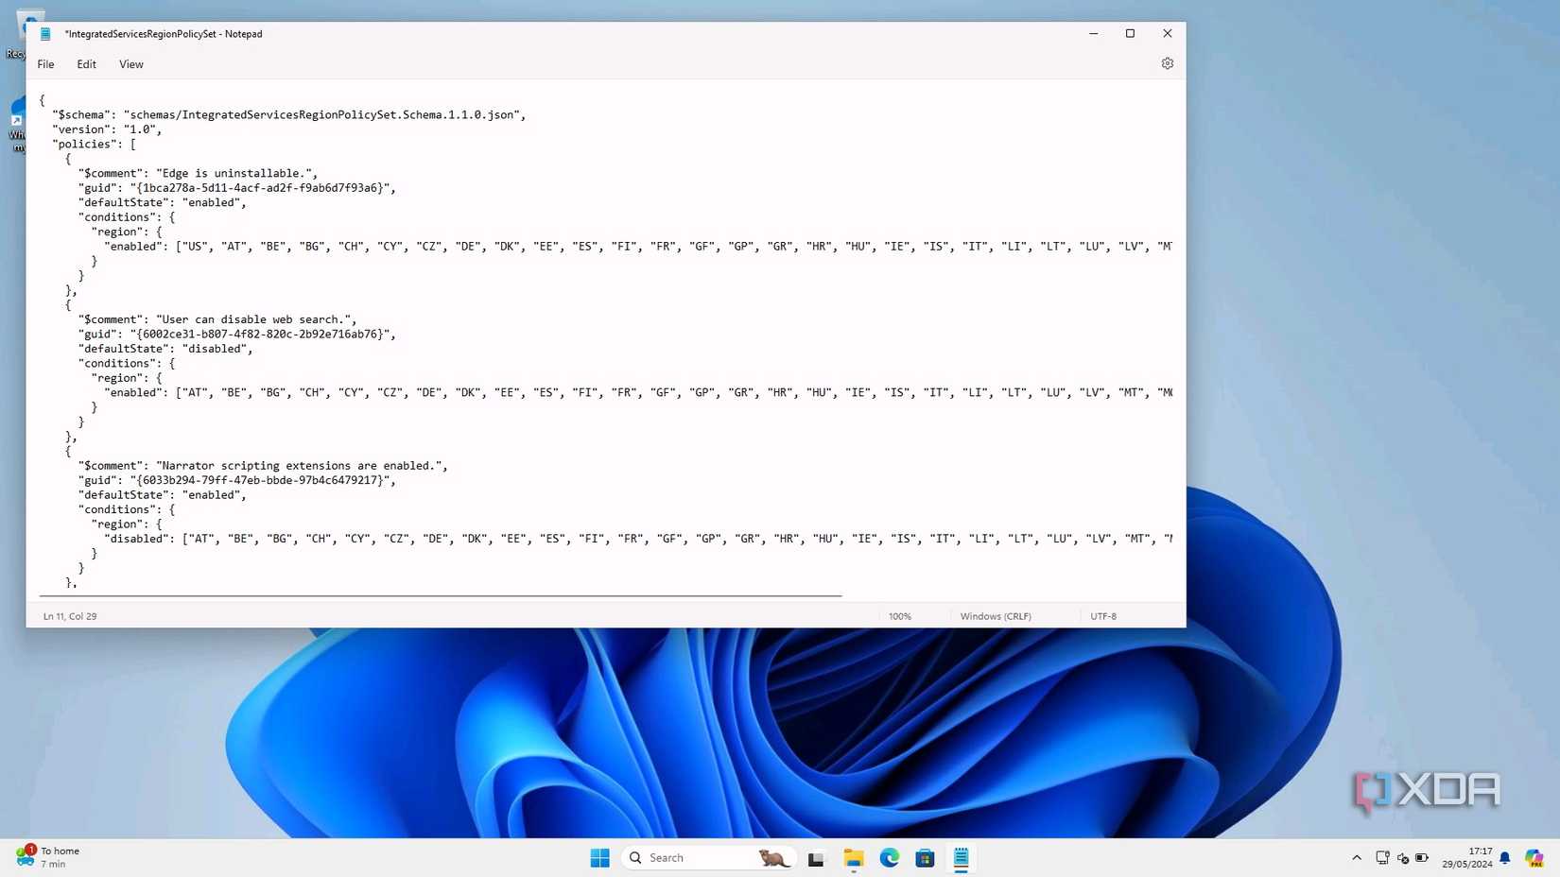The height and width of the screenshot is (877, 1560).
Task: Click the UTF-8 encoding indicator
Action: point(1103,616)
